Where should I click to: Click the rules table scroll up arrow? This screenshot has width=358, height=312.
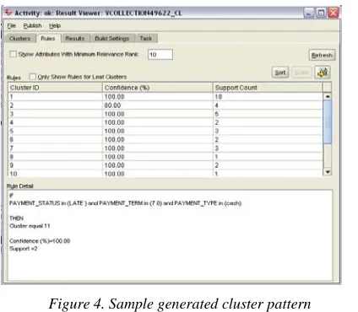328,96
